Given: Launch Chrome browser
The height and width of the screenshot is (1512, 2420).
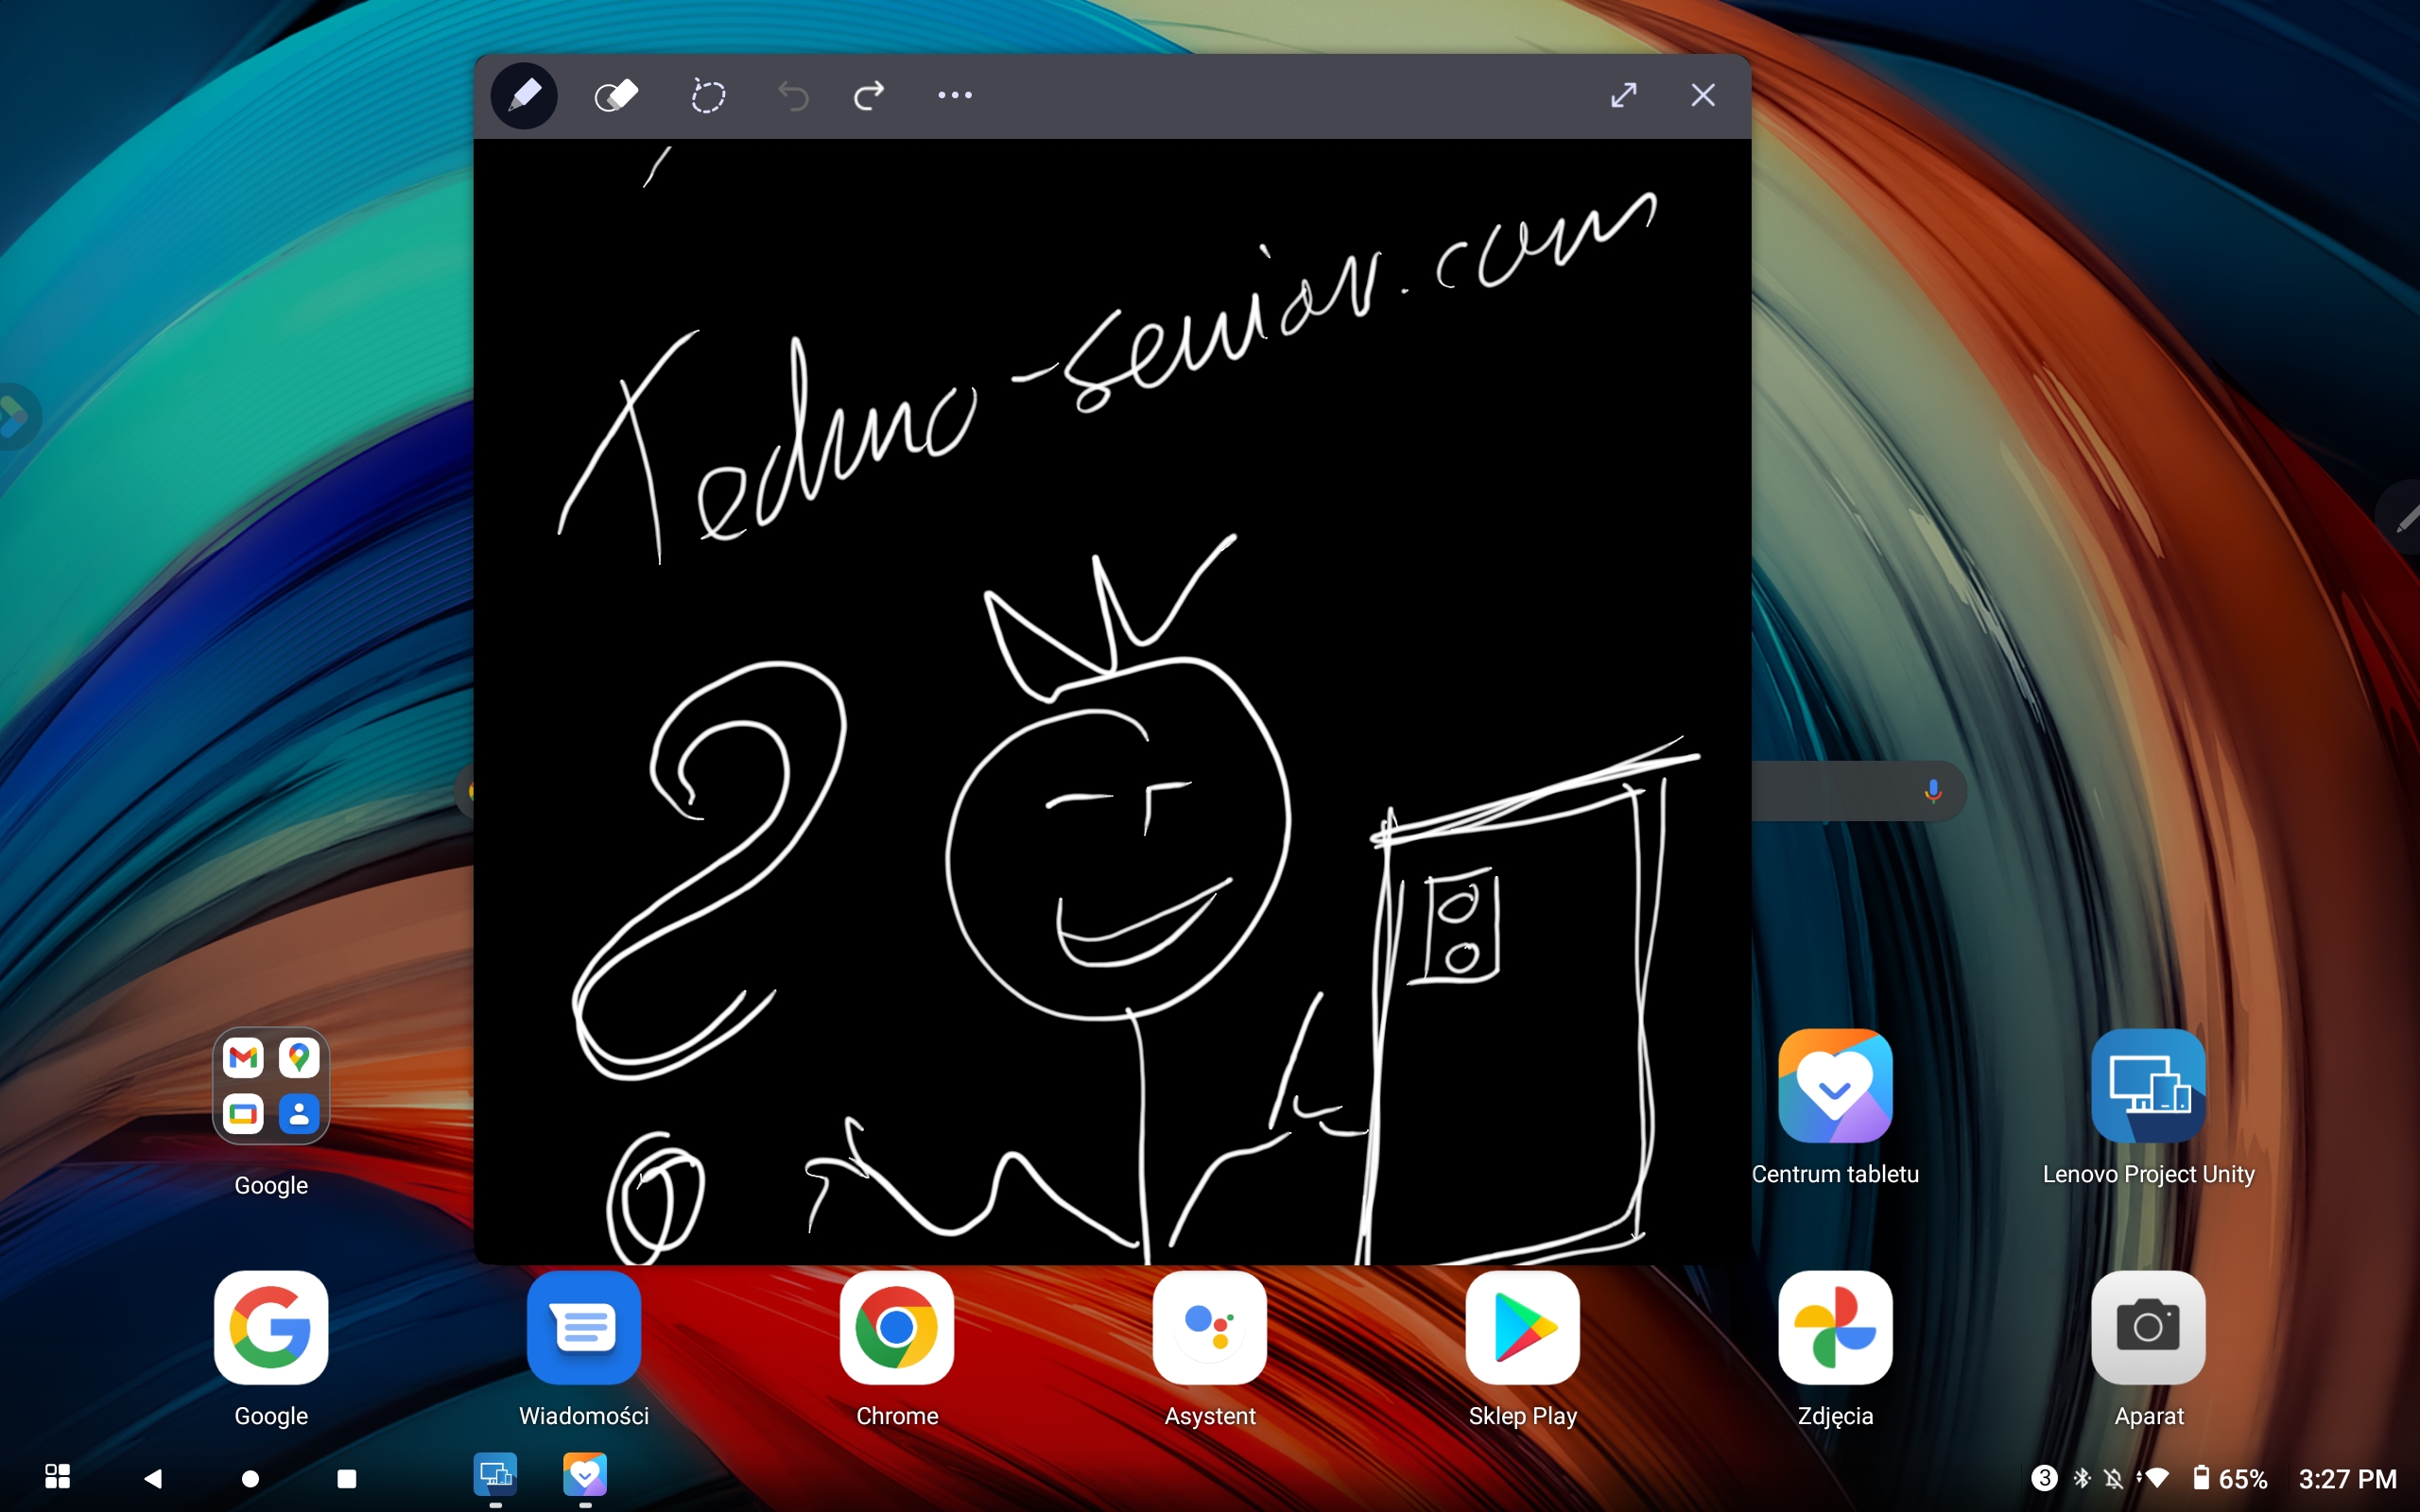Looking at the screenshot, I should click(x=897, y=1328).
